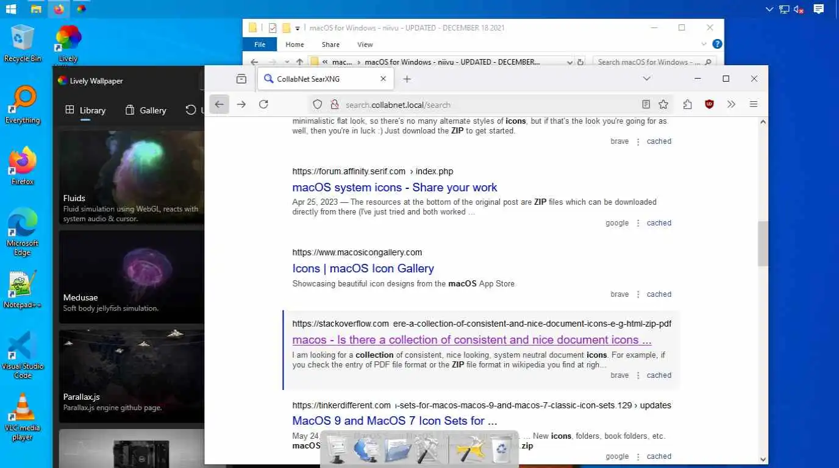Open 'macOS system icons - Share your work'
This screenshot has height=468, width=839.
pyautogui.click(x=395, y=187)
